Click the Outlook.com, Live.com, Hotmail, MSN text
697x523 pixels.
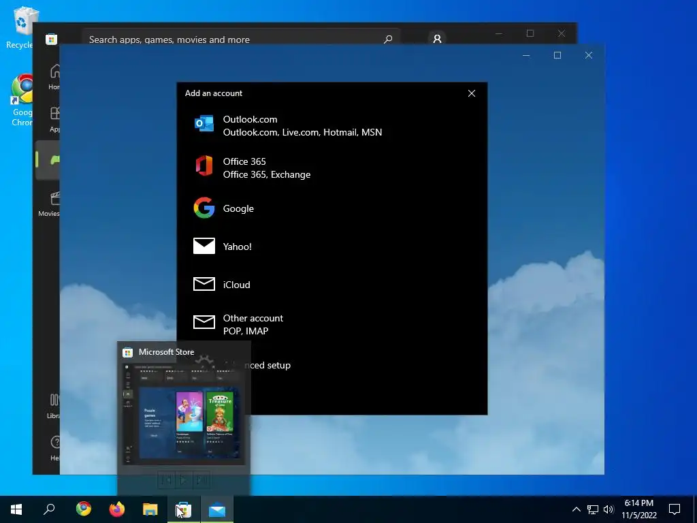click(302, 132)
